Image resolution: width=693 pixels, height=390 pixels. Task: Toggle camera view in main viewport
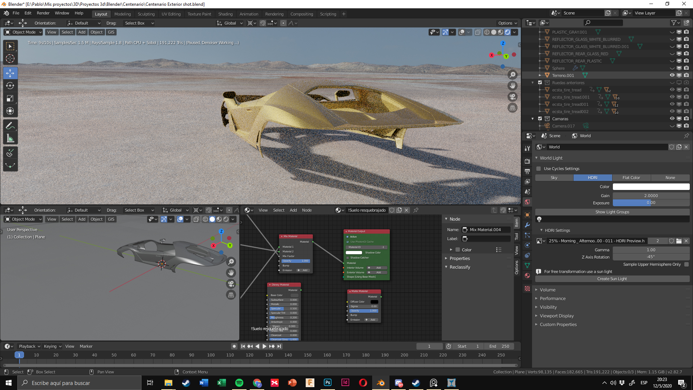tap(513, 97)
